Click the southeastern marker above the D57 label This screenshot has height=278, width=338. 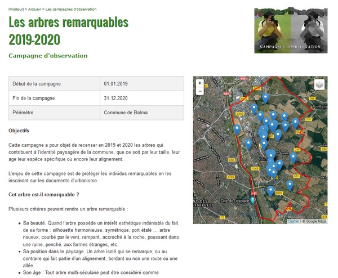point(290,184)
